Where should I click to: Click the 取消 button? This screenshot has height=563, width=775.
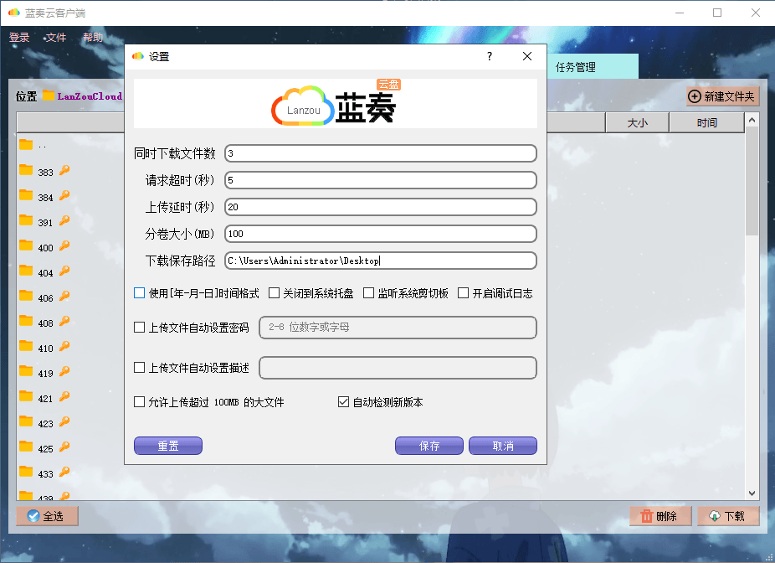pyautogui.click(x=503, y=446)
